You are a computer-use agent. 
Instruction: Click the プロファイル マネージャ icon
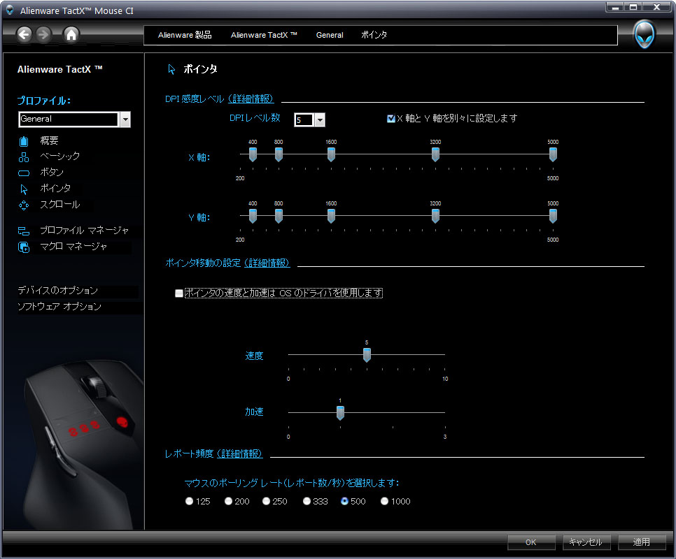pyautogui.click(x=24, y=231)
